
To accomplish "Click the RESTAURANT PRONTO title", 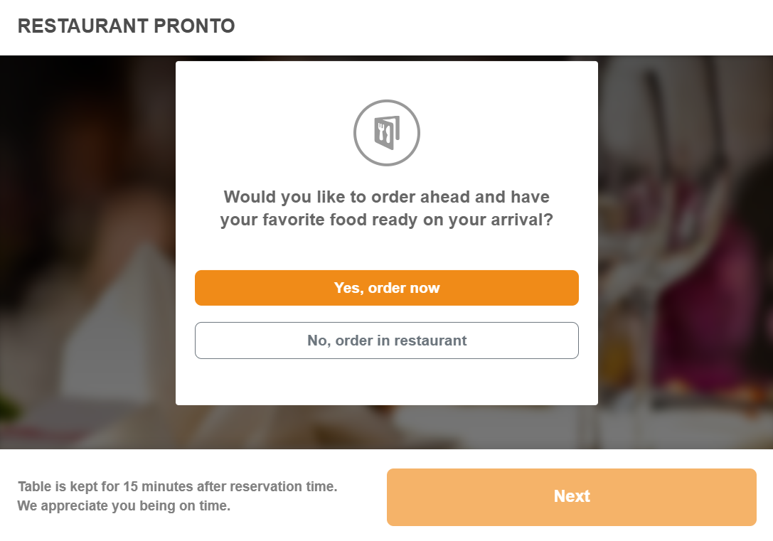I will (127, 26).
